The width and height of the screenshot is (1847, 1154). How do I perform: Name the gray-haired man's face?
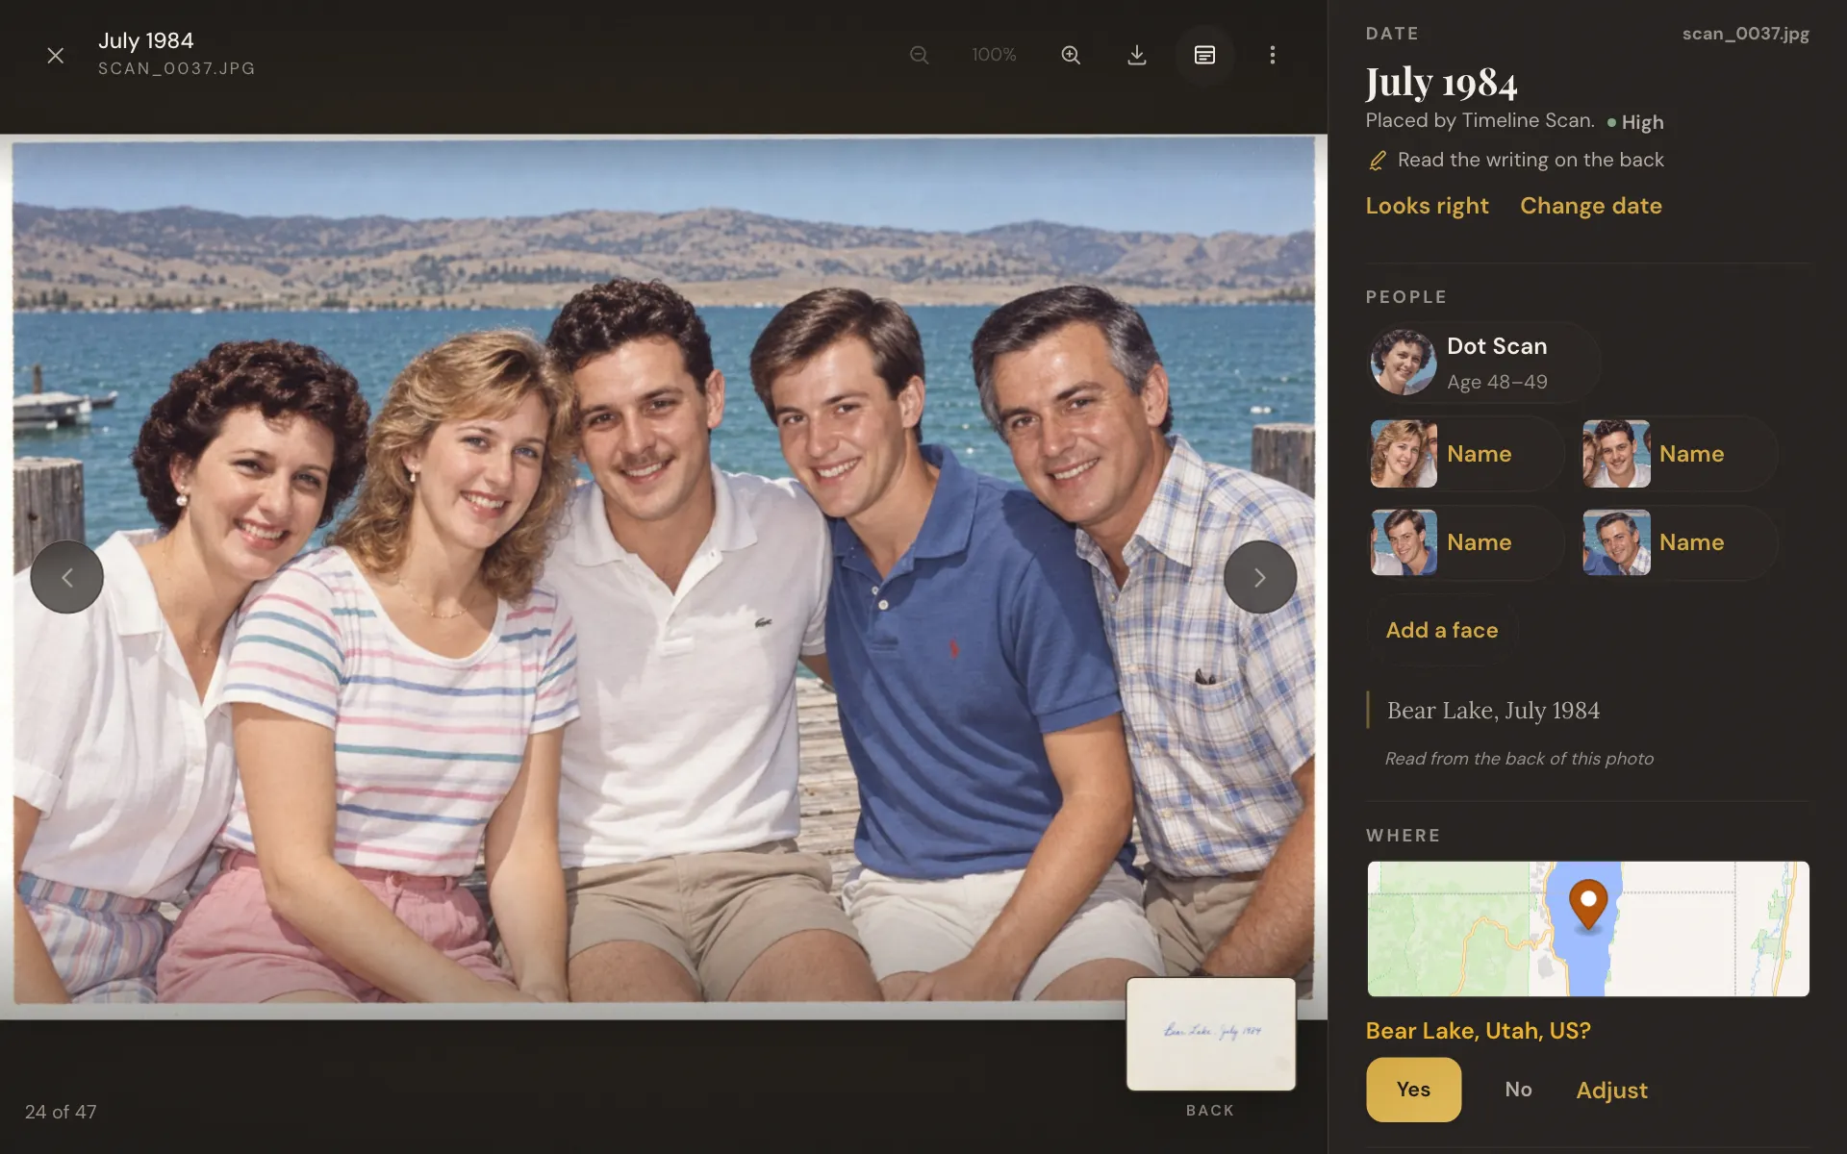point(1678,541)
